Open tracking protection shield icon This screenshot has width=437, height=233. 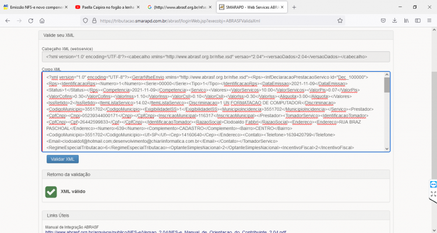pos(86,20)
